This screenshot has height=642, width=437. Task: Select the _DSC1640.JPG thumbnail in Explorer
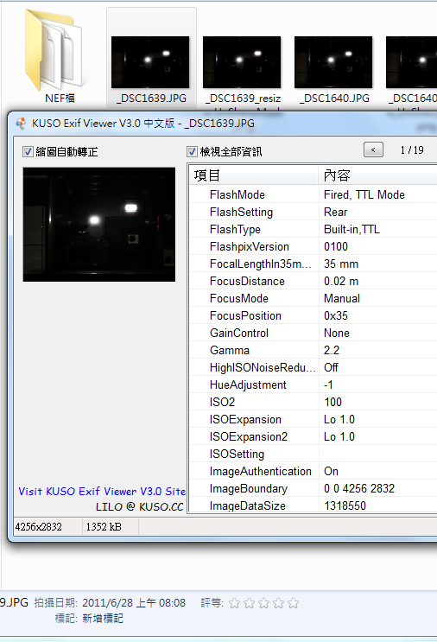(333, 62)
